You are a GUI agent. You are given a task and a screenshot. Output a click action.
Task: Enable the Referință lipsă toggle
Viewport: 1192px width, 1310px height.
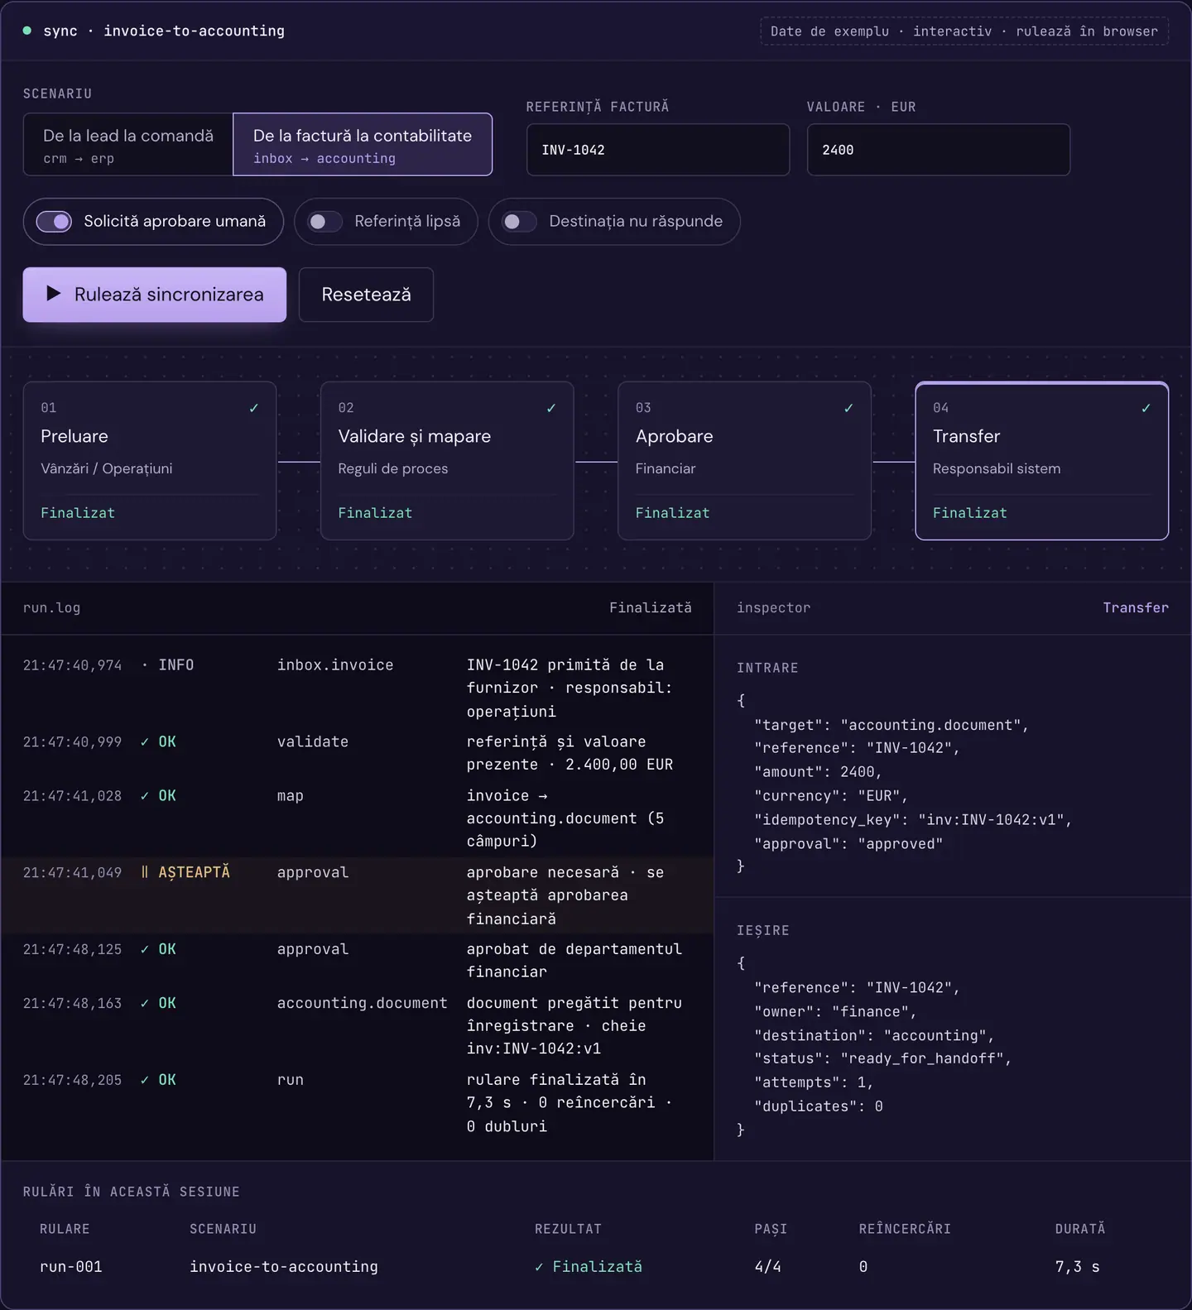[324, 222]
